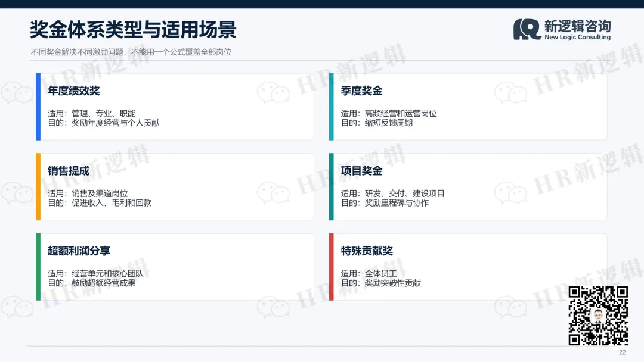Select the 超额利润分享 card title
Image resolution: width=644 pixels, height=362 pixels.
pos(79,251)
